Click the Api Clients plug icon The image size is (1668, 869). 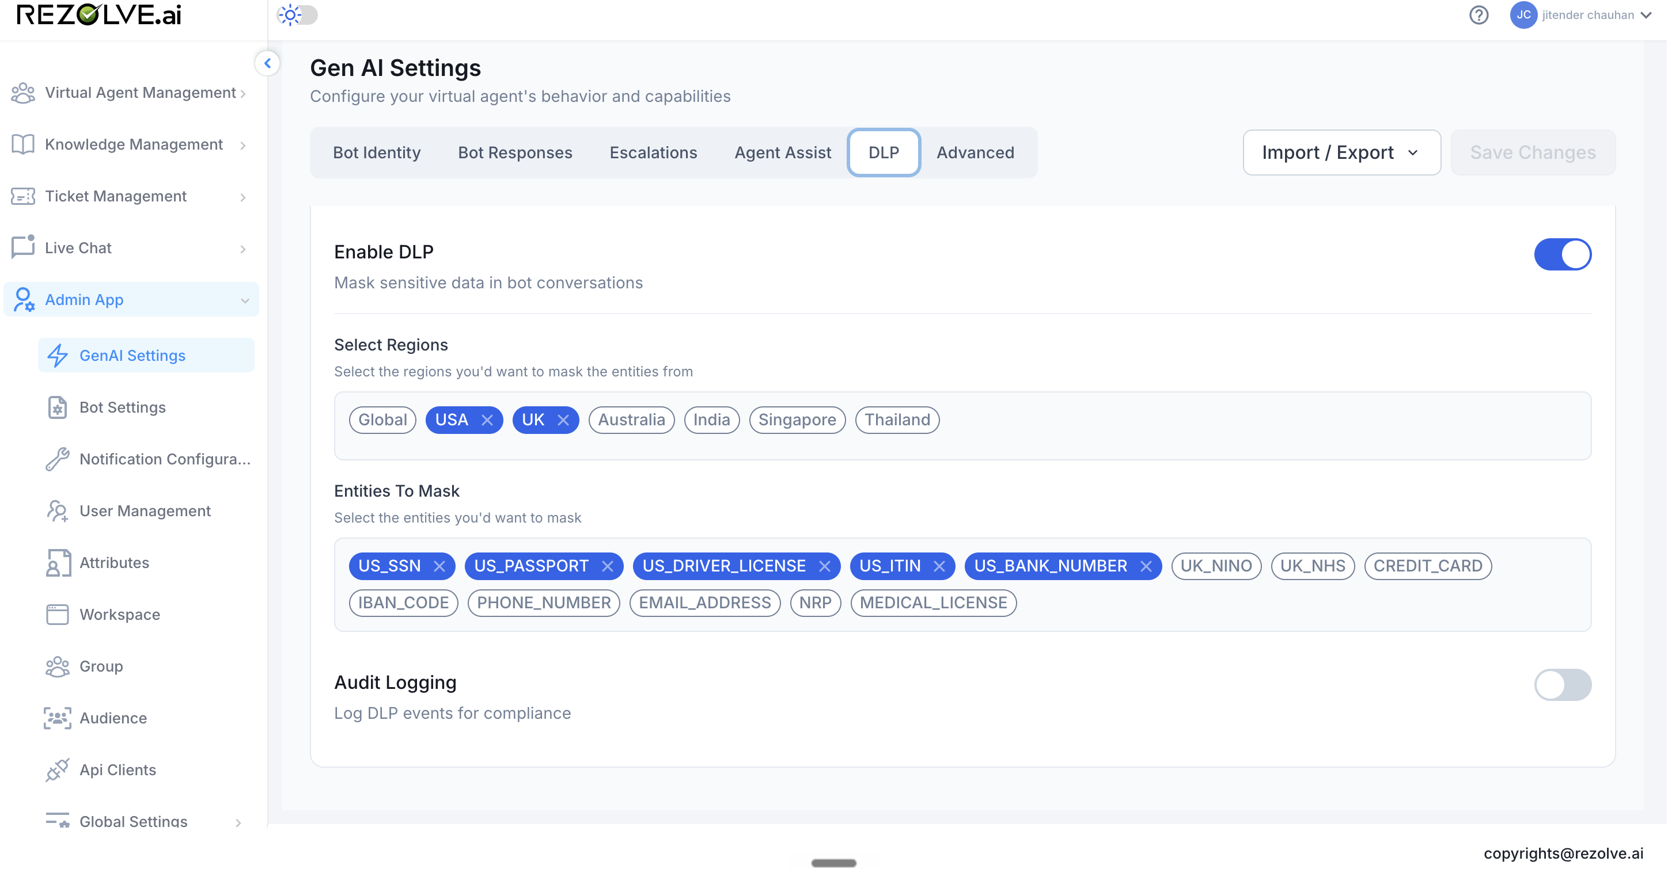click(x=58, y=769)
